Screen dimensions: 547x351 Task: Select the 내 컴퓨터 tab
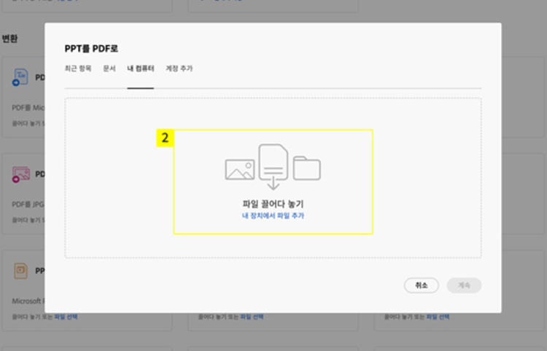[141, 68]
